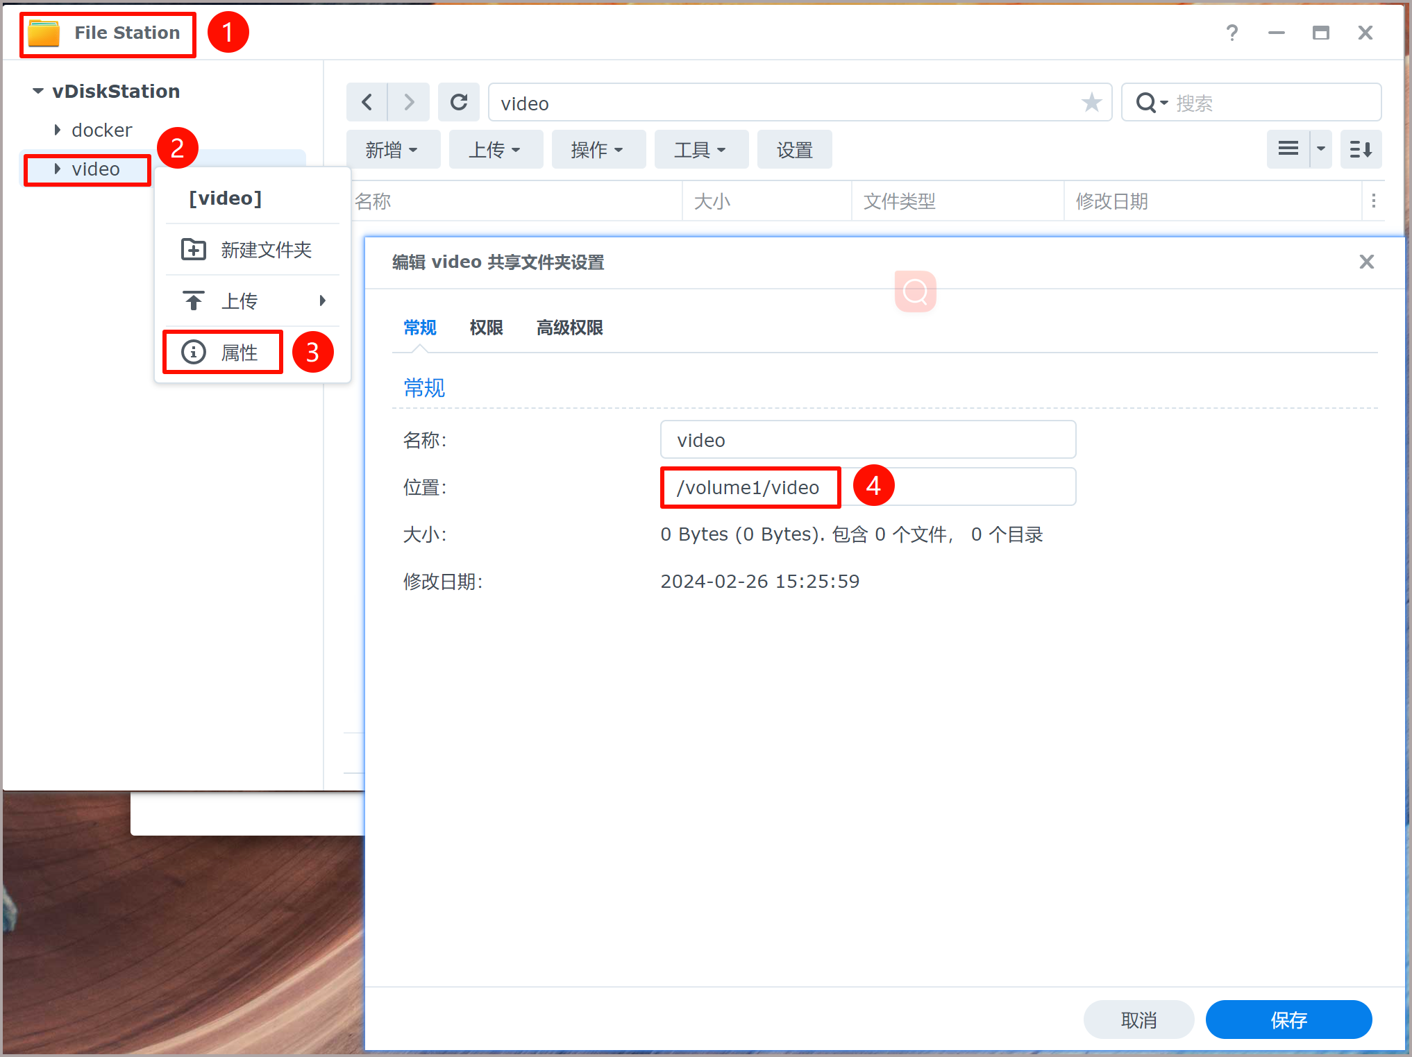The height and width of the screenshot is (1057, 1412).
Task: Click into the 名称 text field
Action: pyautogui.click(x=868, y=440)
